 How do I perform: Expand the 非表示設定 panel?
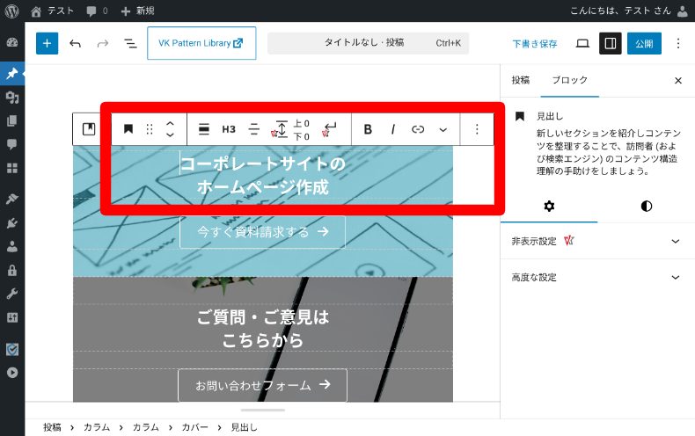click(x=597, y=241)
